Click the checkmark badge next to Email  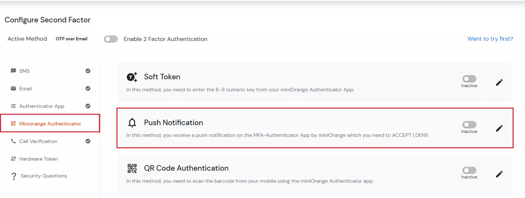coord(87,88)
